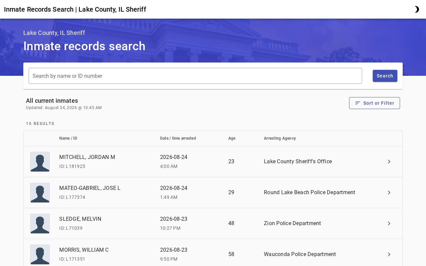
Task: Toggle dark mode moon icon
Action: coord(417,9)
